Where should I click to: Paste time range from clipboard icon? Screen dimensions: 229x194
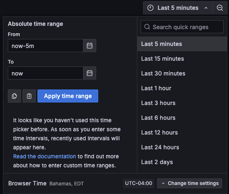pyautogui.click(x=29, y=96)
